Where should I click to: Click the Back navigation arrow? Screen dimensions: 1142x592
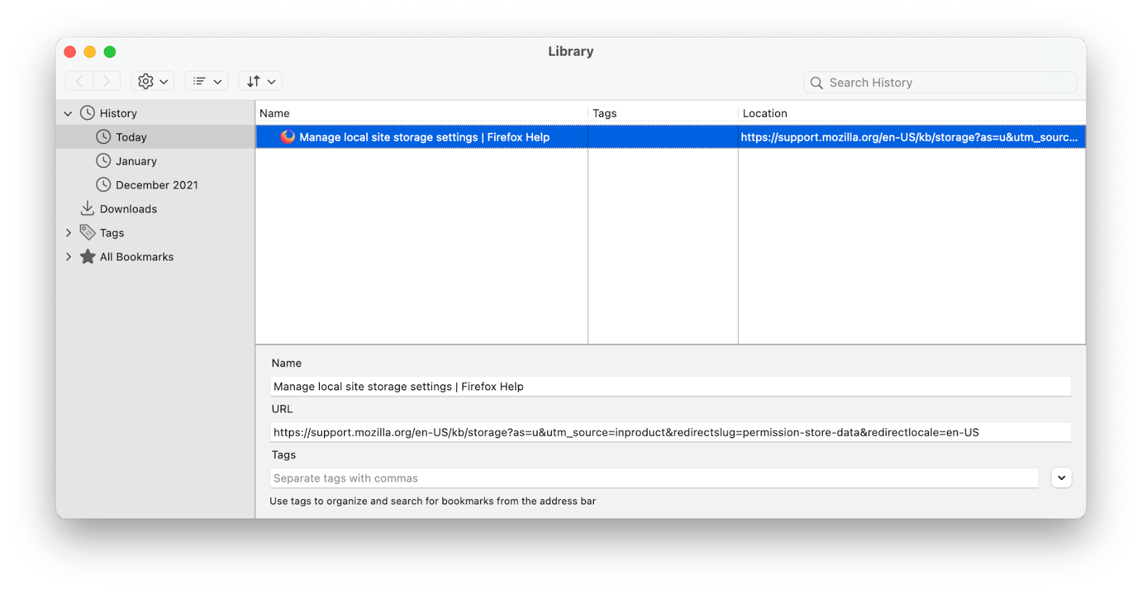79,81
